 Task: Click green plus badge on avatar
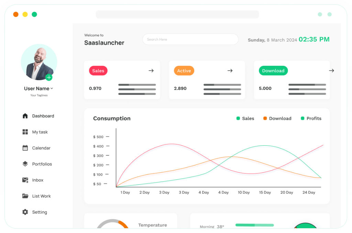(x=49, y=77)
